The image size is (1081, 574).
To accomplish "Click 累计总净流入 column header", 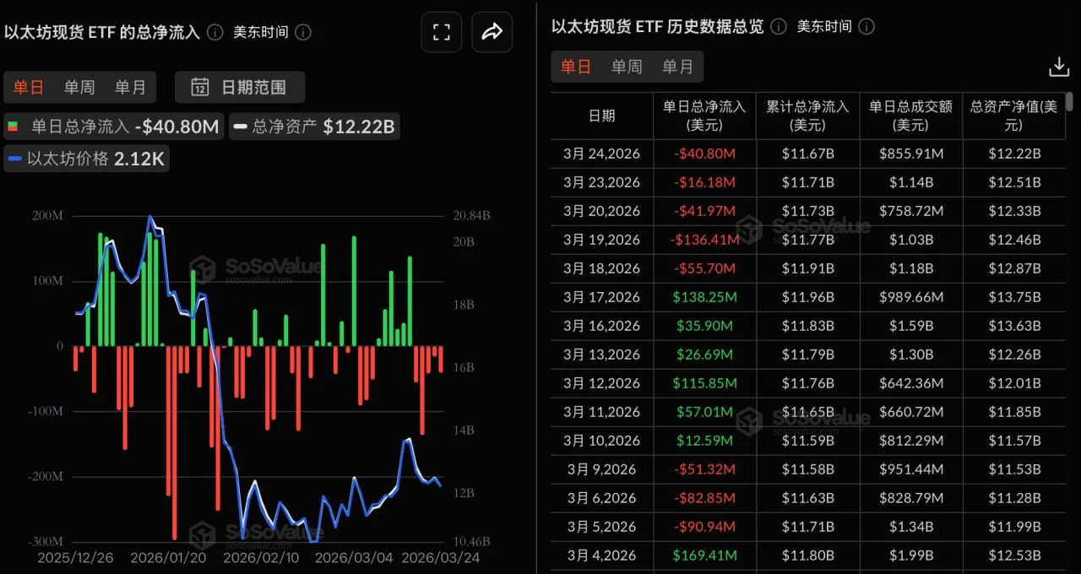I will (807, 116).
